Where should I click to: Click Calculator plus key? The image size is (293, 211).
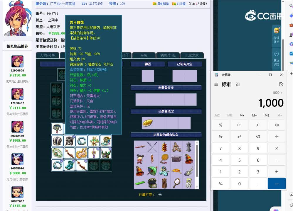pos(277,172)
